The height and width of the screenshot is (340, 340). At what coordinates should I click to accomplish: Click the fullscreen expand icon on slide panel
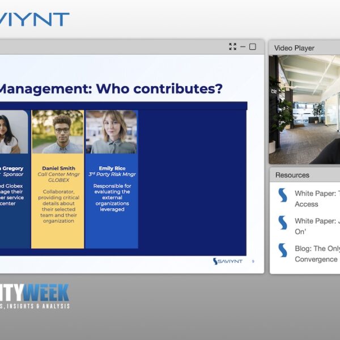(232, 46)
